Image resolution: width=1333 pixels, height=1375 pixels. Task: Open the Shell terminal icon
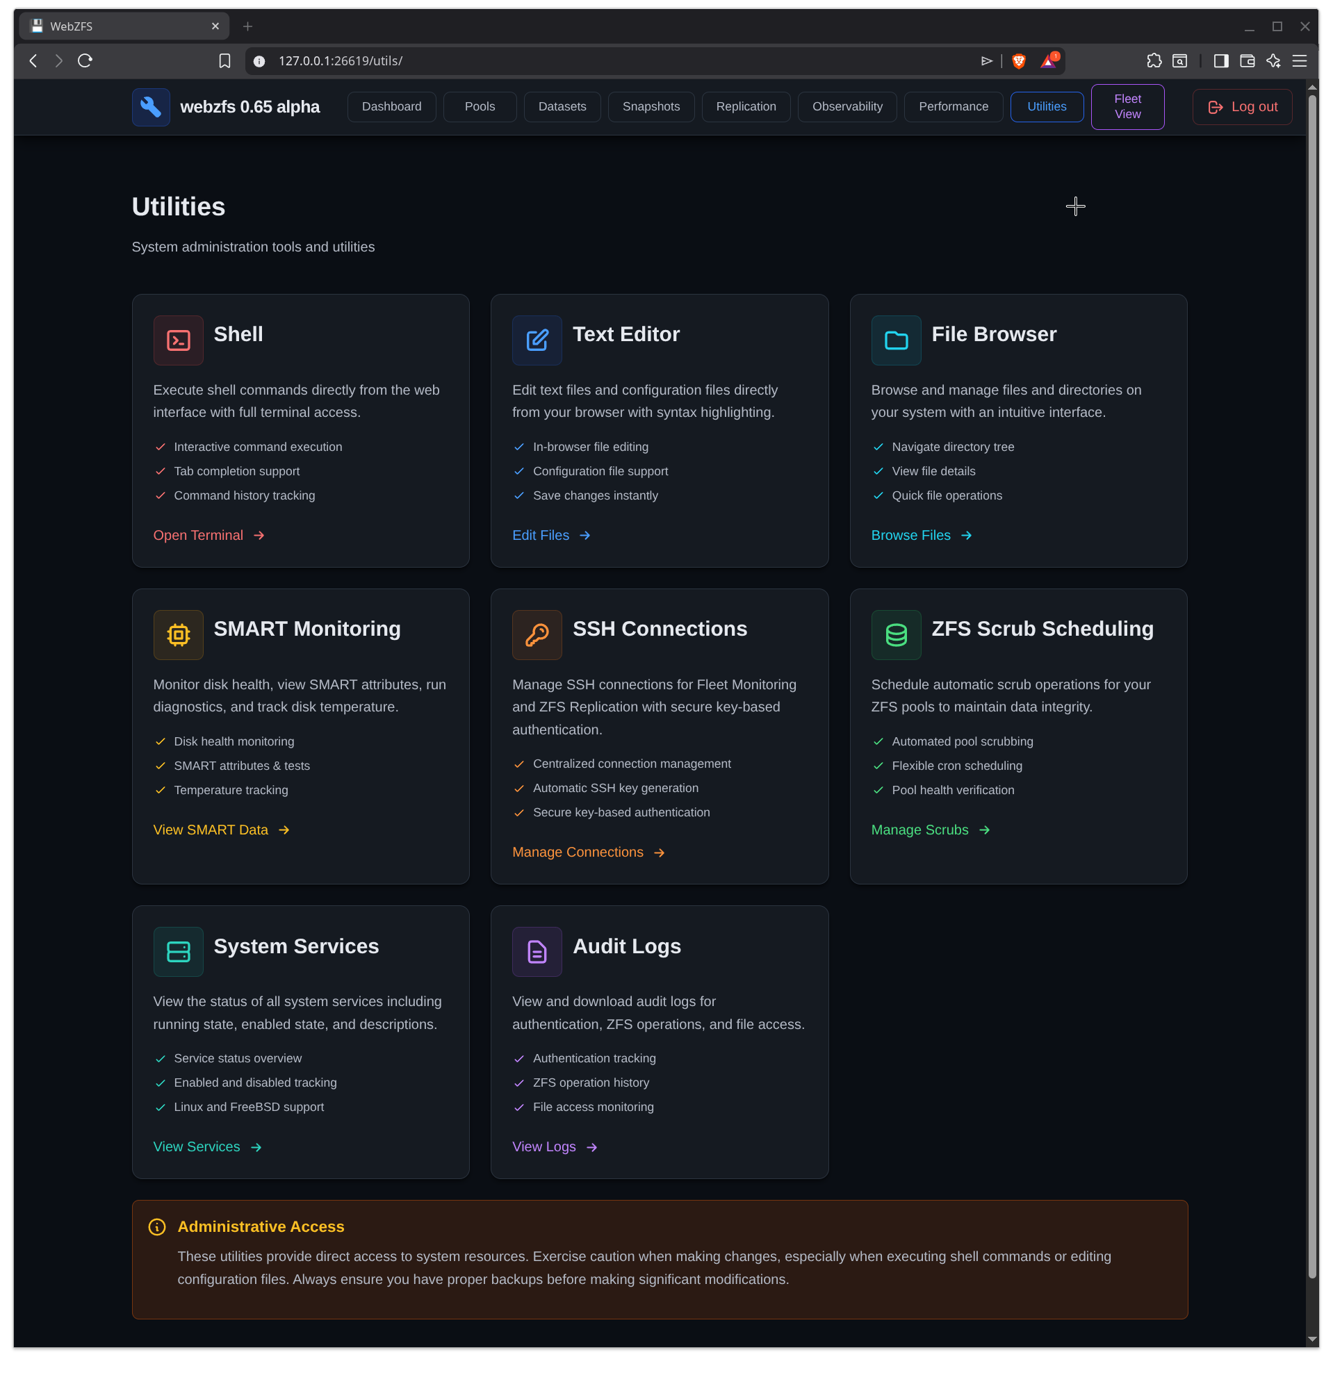point(178,340)
